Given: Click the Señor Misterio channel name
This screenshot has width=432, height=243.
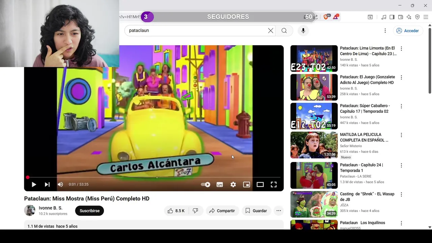Looking at the screenshot, I should pyautogui.click(x=351, y=146).
